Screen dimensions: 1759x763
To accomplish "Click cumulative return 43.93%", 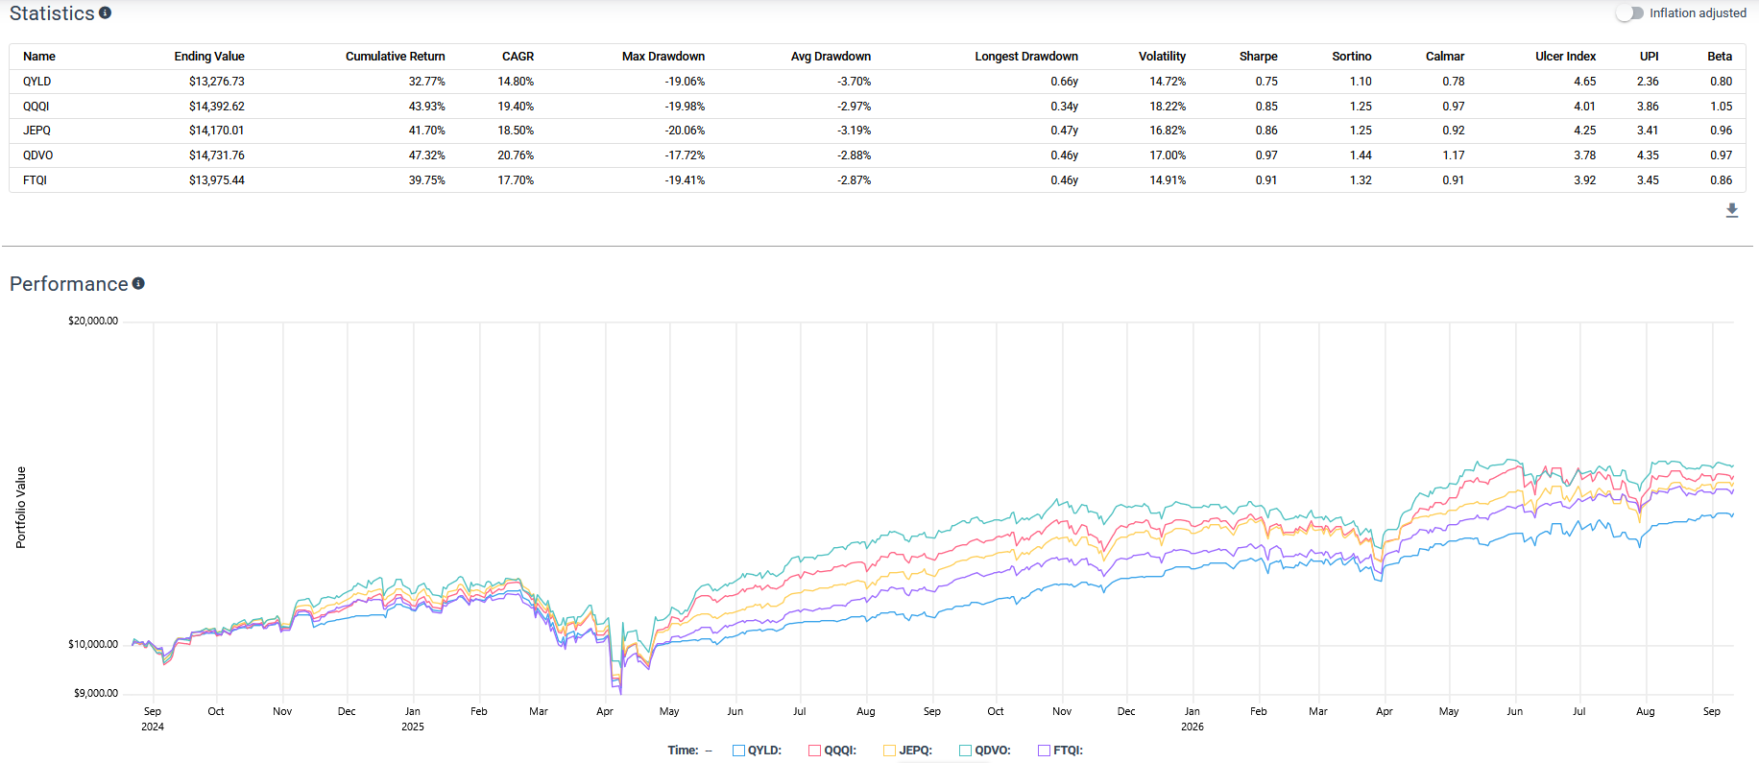I will pyautogui.click(x=427, y=107).
